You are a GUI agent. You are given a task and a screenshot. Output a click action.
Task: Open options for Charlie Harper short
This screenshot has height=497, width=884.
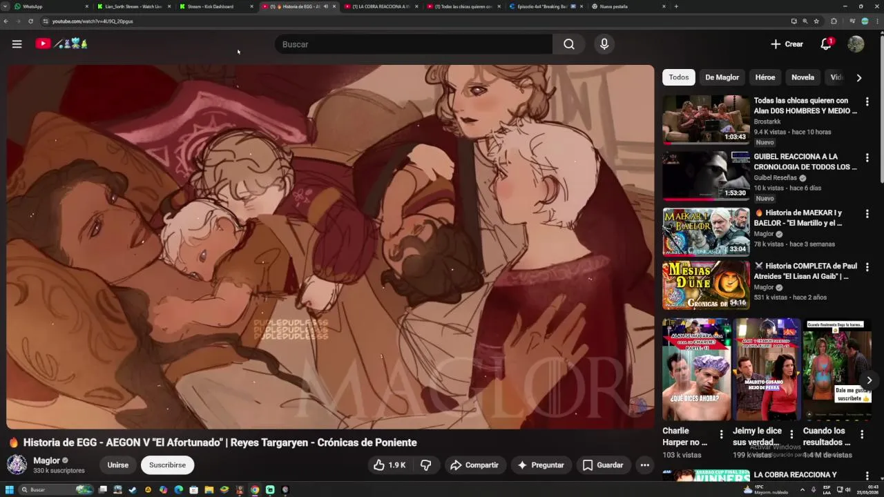pyautogui.click(x=721, y=434)
